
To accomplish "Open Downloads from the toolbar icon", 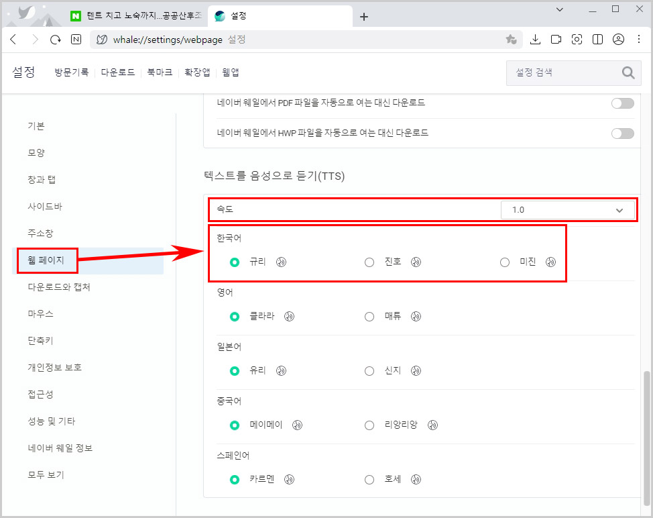I will [x=535, y=40].
